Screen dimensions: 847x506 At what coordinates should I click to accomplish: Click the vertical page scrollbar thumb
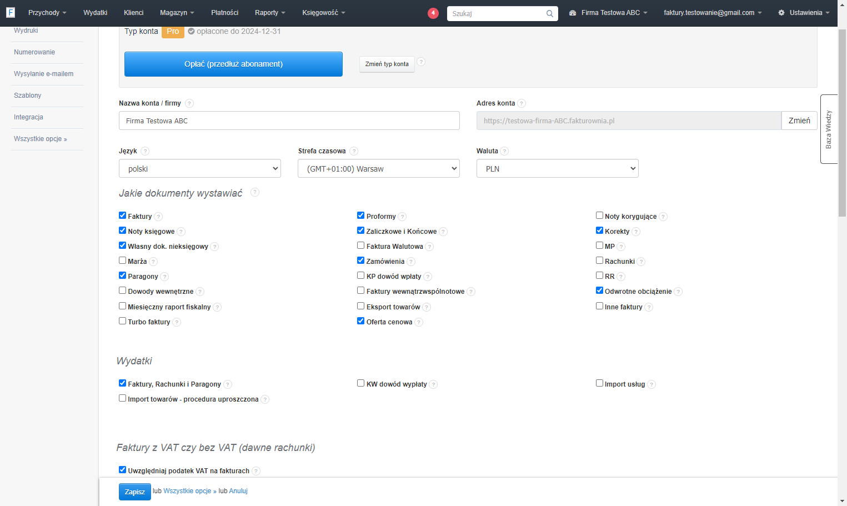click(x=842, y=122)
